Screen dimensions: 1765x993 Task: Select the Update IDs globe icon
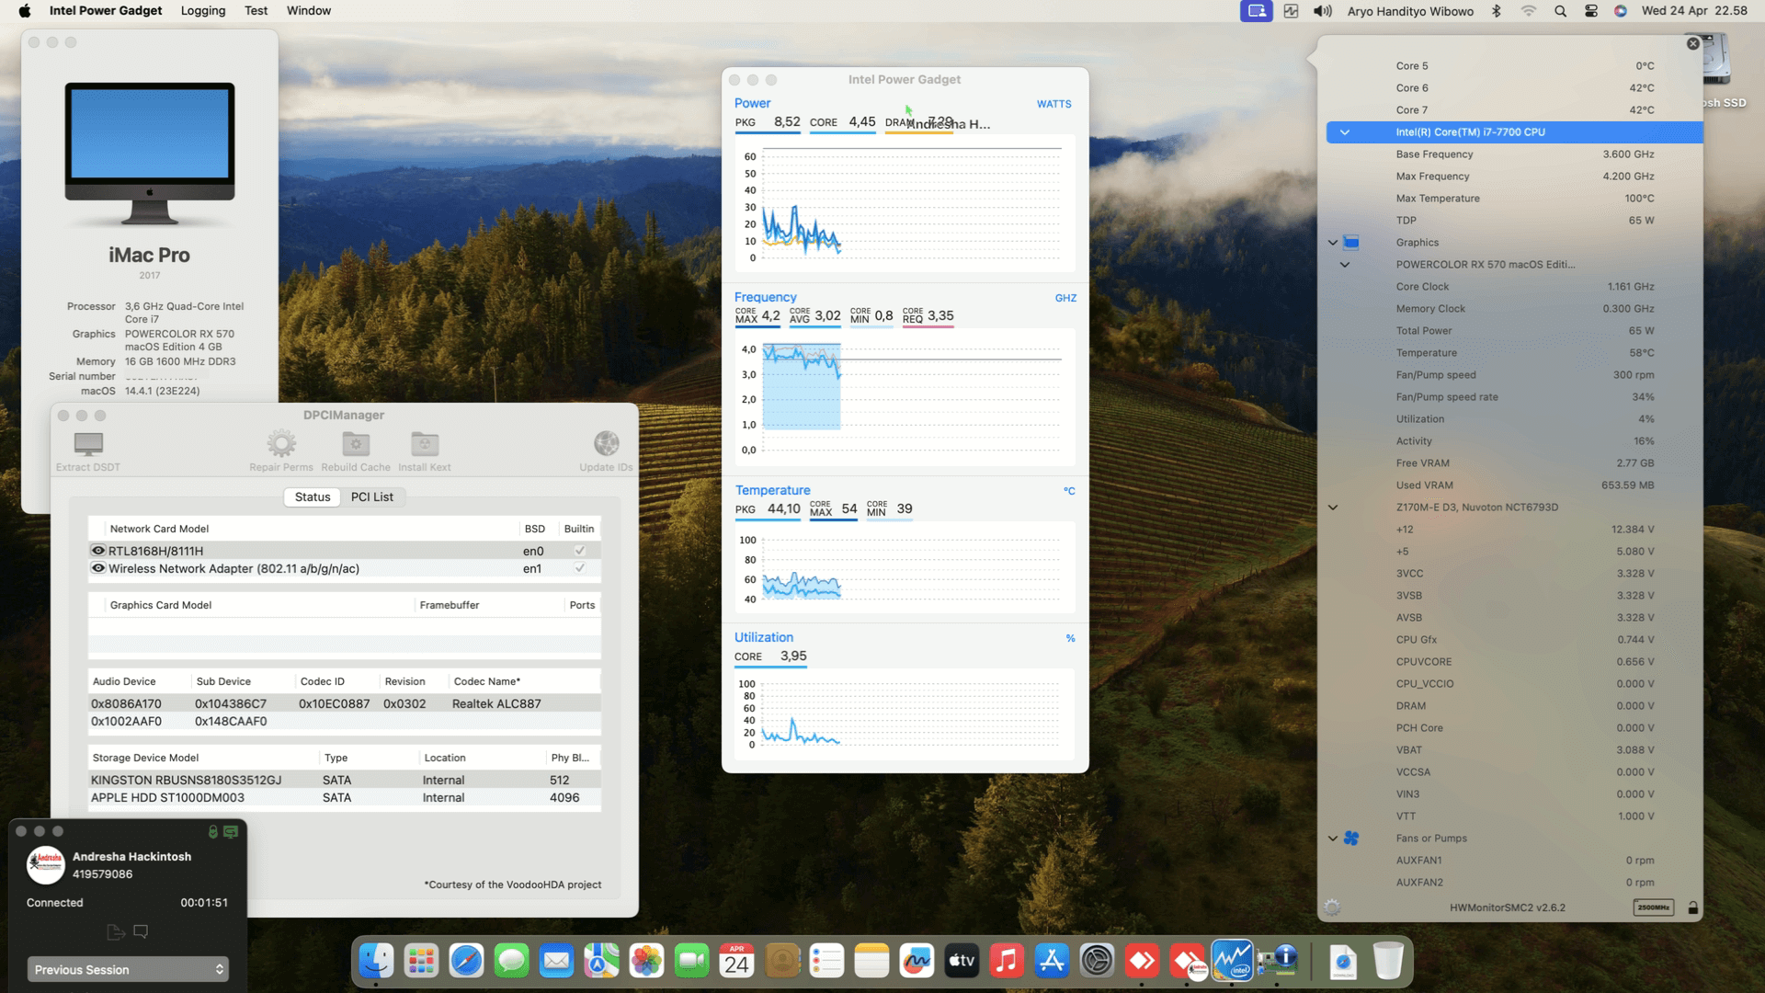point(606,444)
